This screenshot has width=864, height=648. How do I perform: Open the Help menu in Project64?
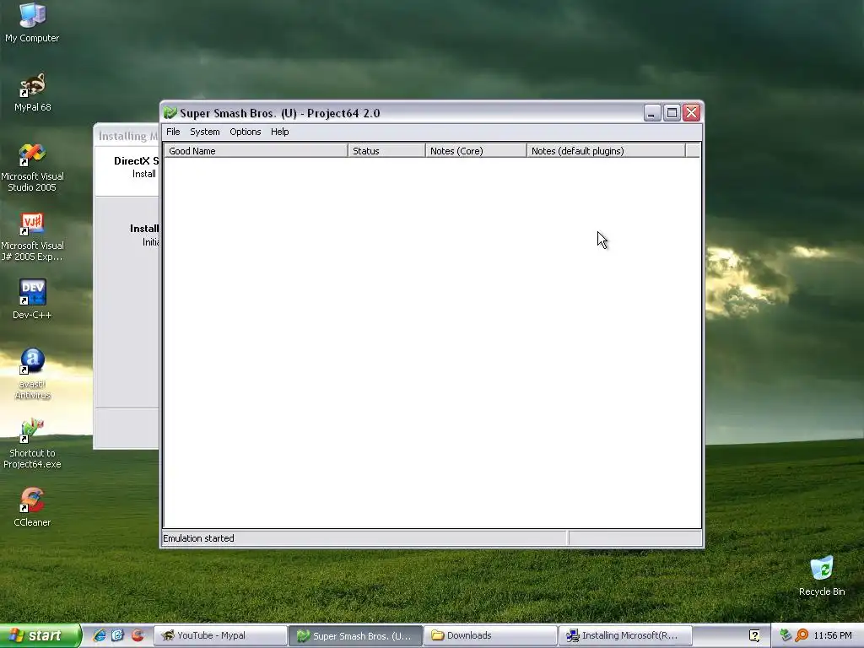279,132
